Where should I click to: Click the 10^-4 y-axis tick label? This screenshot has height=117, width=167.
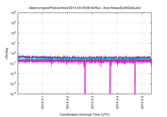pos(13,94)
